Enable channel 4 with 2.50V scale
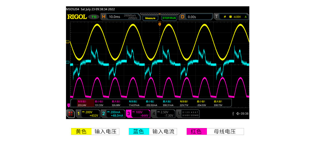 163,114
